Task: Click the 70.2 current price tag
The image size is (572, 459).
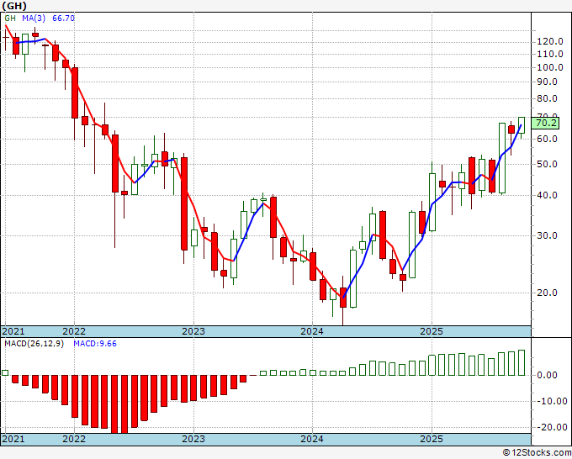Action: click(545, 123)
